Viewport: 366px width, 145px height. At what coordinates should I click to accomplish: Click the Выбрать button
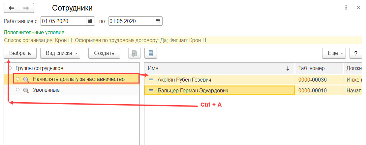tap(20, 53)
